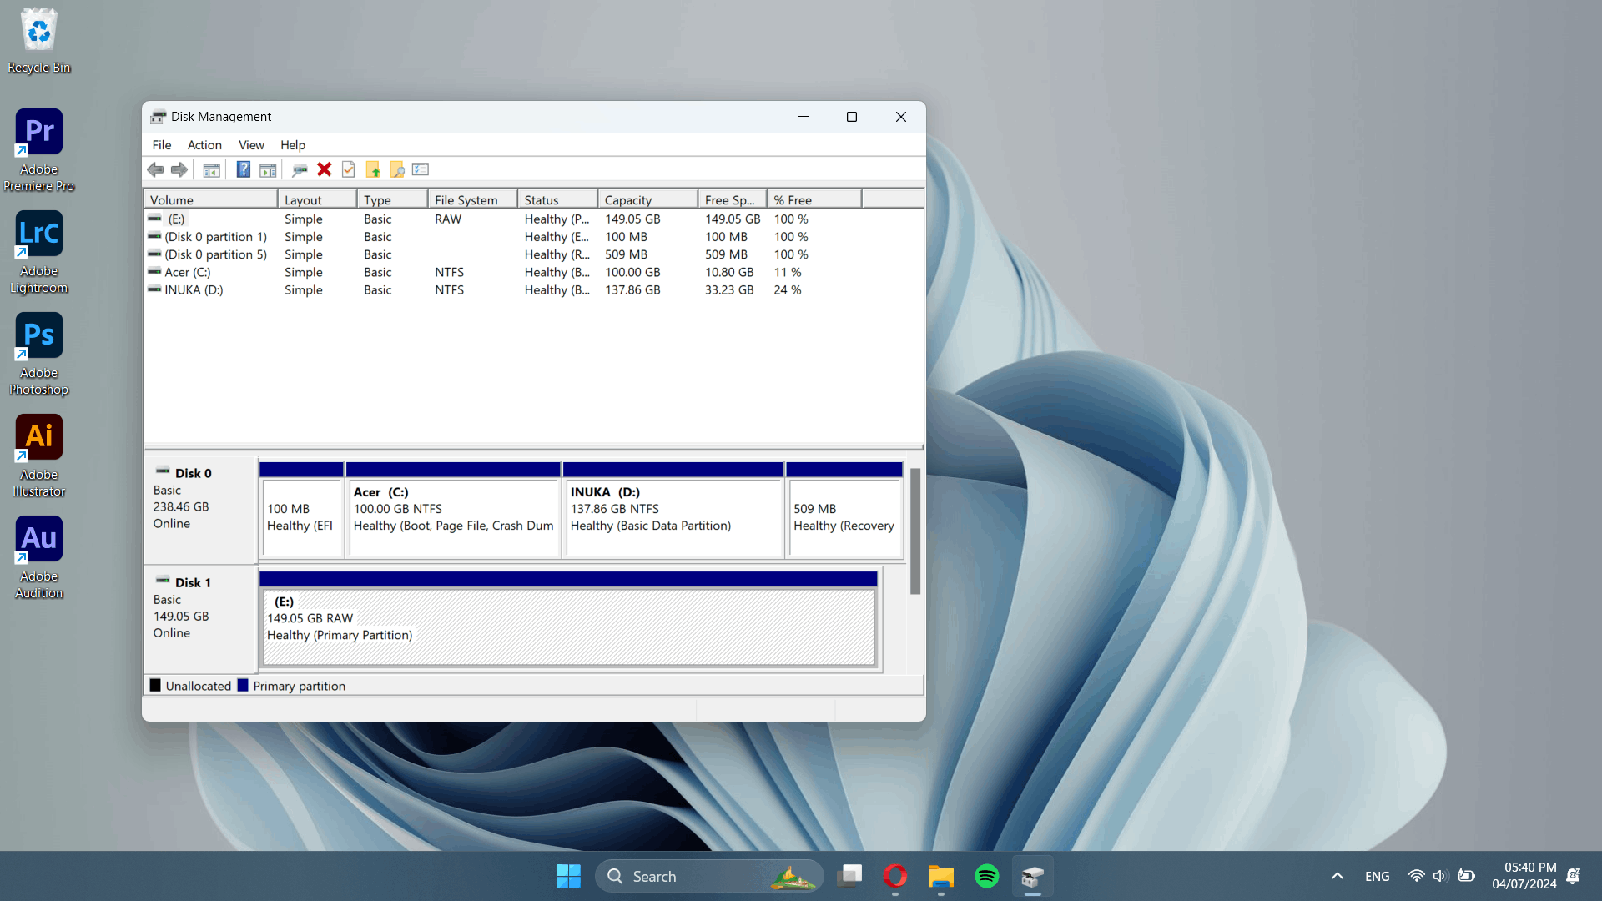The width and height of the screenshot is (1602, 901).
Task: Open the Help menu
Action: click(x=293, y=145)
